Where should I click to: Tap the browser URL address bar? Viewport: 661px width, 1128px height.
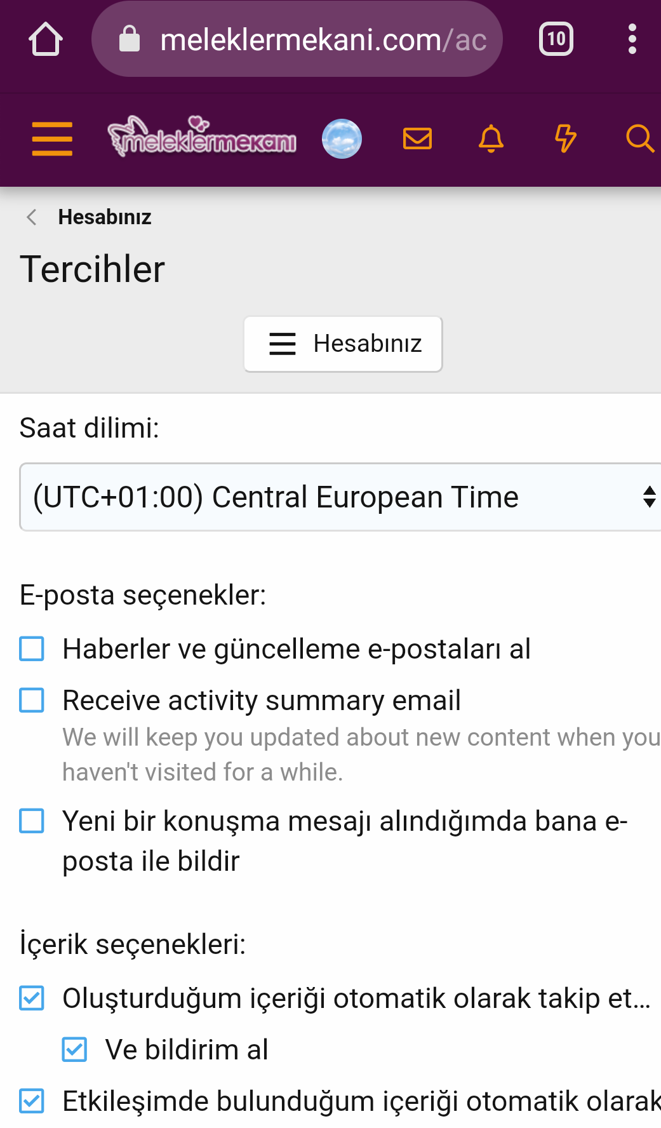[297, 39]
